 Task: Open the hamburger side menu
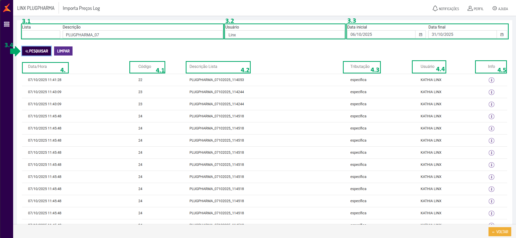pyautogui.click(x=7, y=24)
